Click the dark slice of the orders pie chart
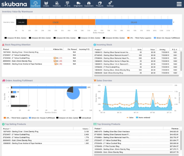Image resolution: width=184 pixels, height=156 pixels. (x=70, y=90)
